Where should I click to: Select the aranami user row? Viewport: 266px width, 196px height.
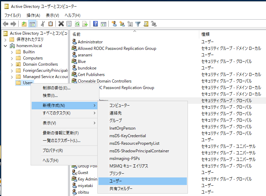(85, 55)
